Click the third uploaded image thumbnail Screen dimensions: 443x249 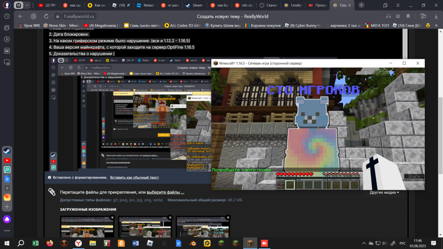[202, 227]
